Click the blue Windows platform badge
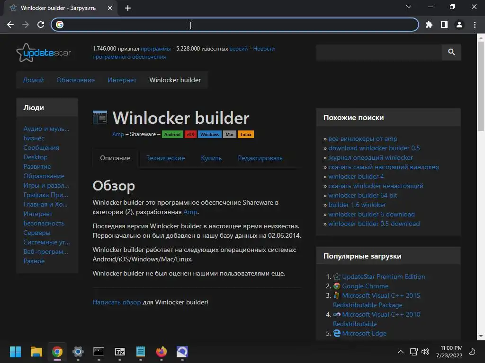Image resolution: width=485 pixels, height=363 pixels. click(209, 134)
